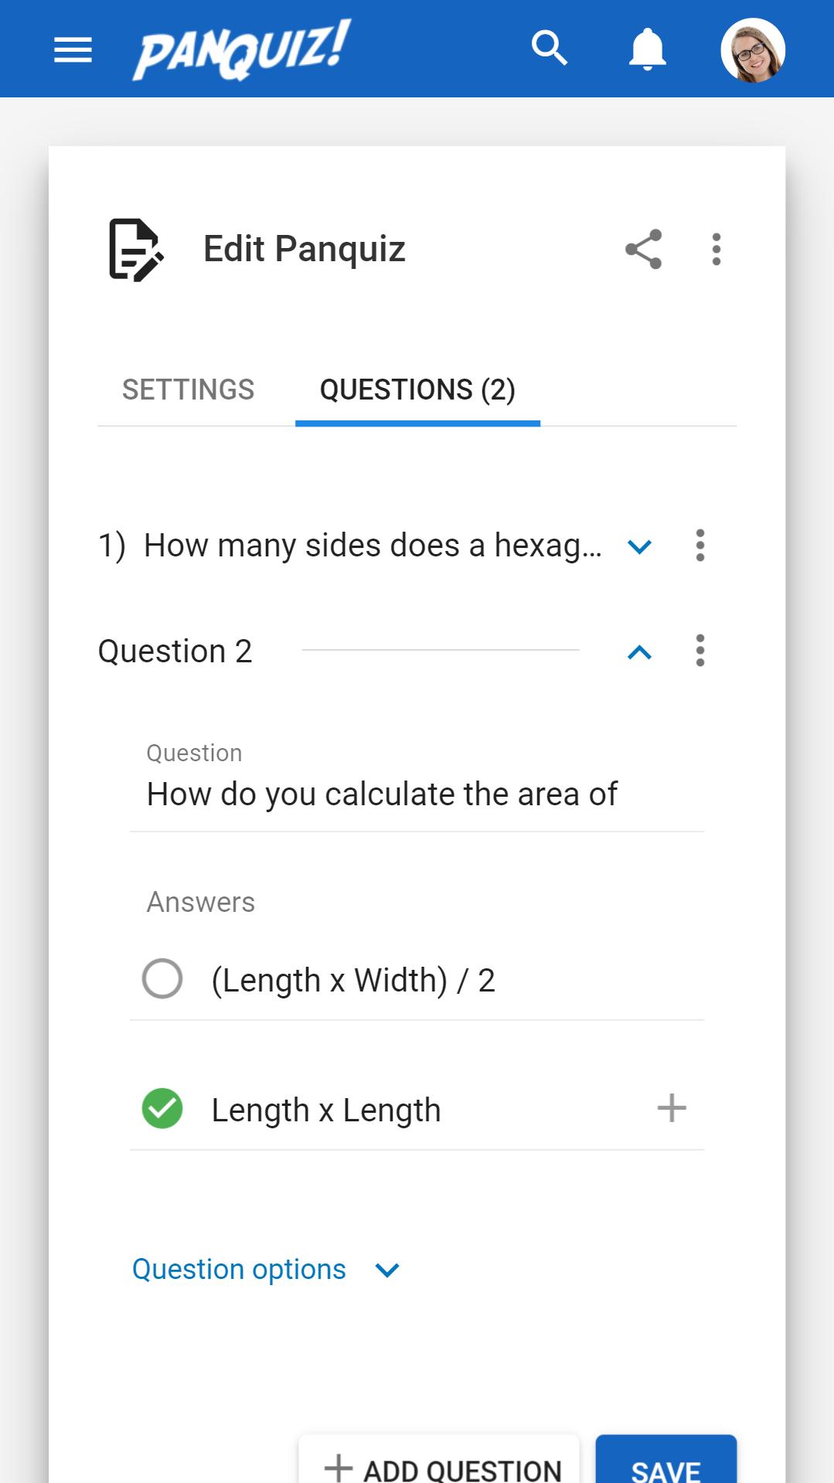Open the hamburger navigation menu
Screen dimensions: 834x1483
73,50
